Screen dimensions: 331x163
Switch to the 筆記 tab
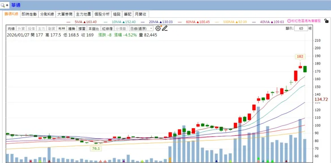coord(127,14)
